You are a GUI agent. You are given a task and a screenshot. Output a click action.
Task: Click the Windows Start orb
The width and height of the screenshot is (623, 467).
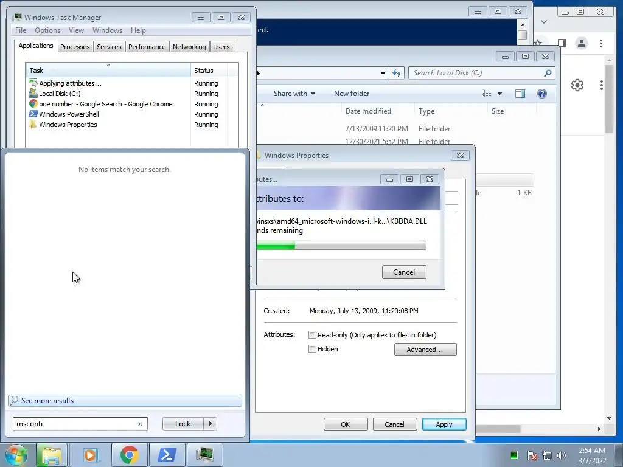pyautogui.click(x=16, y=455)
